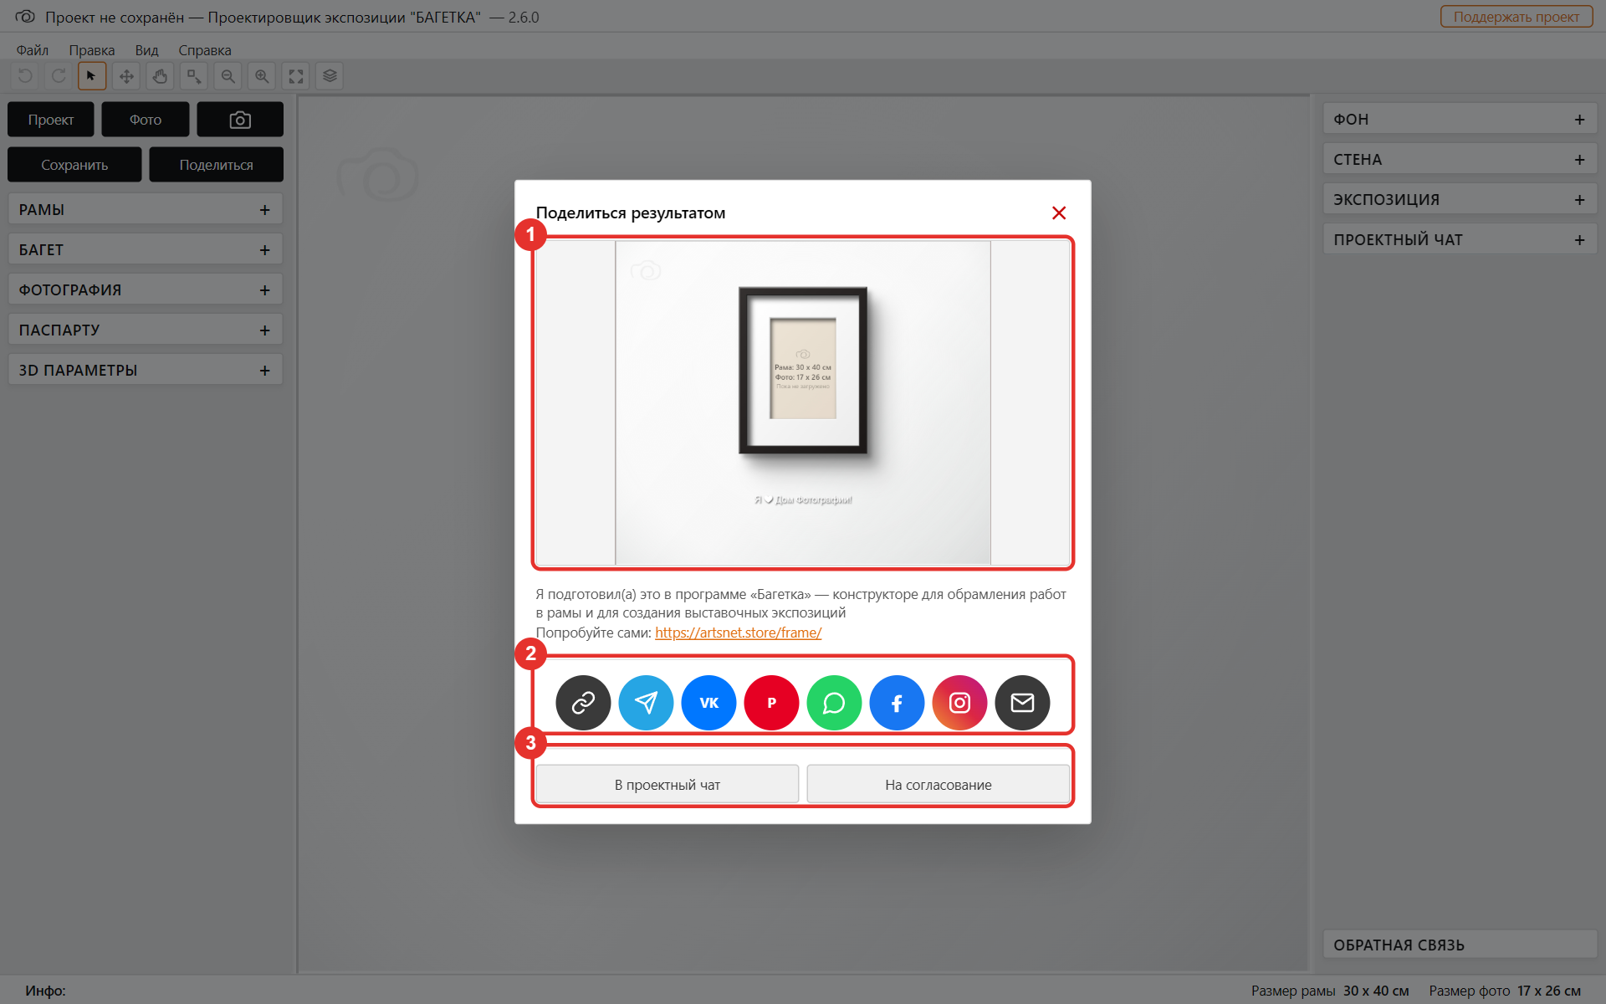1606x1004 pixels.
Task: Open the Справка menu
Action: click(205, 50)
